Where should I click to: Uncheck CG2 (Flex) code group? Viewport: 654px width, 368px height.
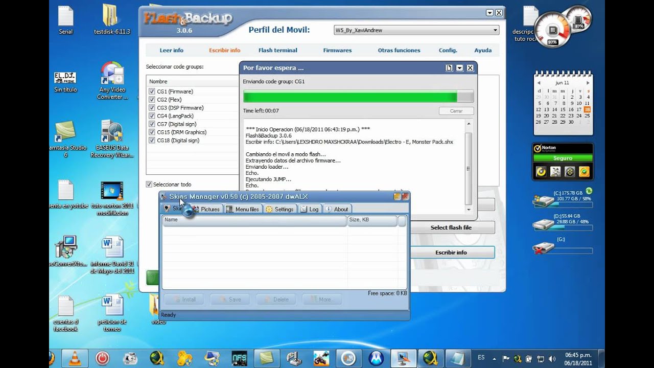click(x=152, y=100)
